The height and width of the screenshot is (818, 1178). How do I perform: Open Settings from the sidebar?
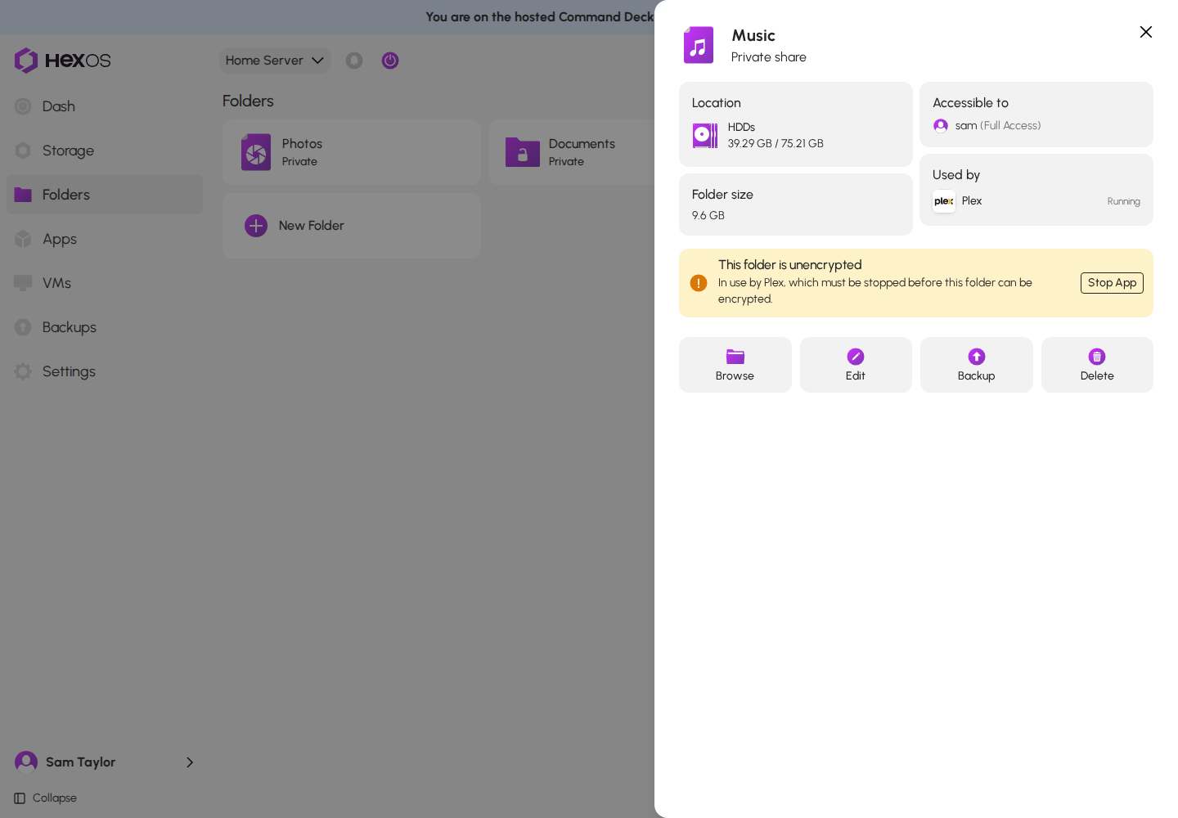point(105,371)
